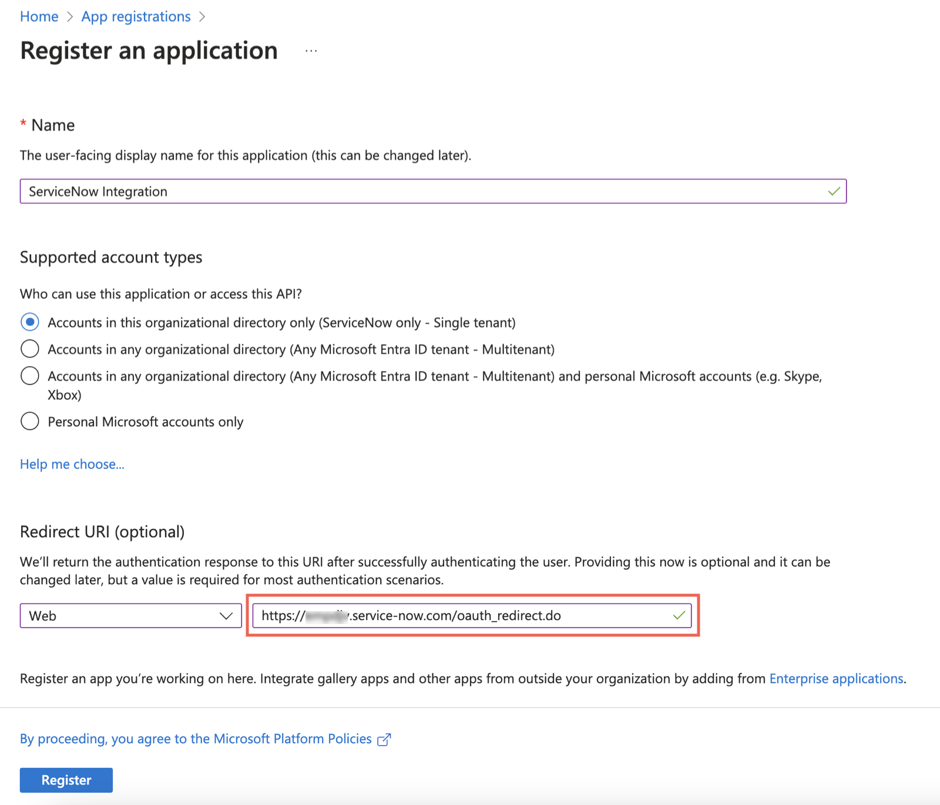Select Personal Microsoft accounts only
The height and width of the screenshot is (805, 940).
pos(30,421)
